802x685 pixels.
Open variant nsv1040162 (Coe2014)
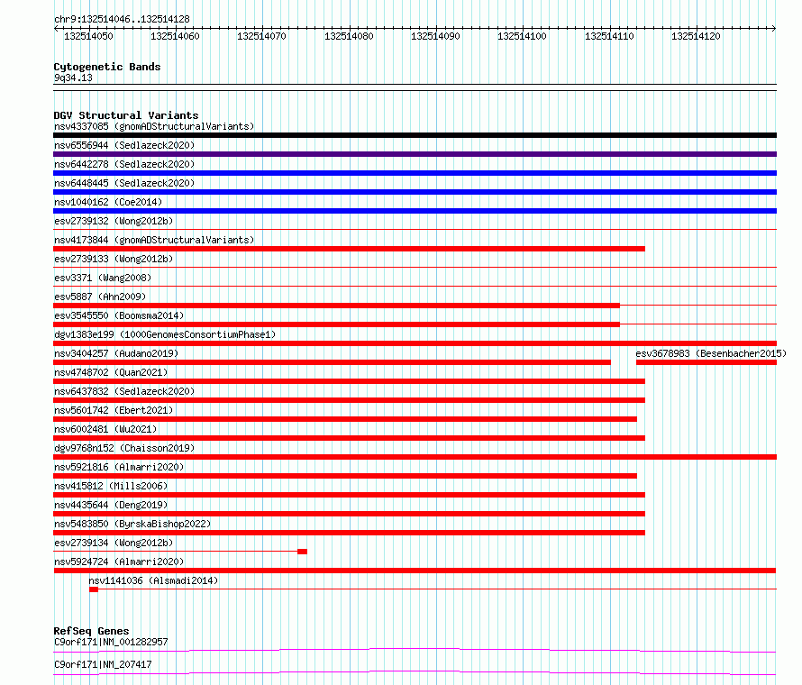click(x=108, y=202)
